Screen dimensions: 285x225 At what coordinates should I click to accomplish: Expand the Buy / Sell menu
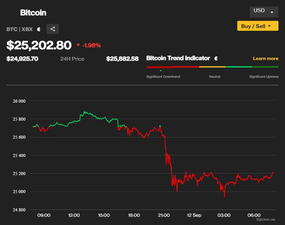pyautogui.click(x=258, y=26)
